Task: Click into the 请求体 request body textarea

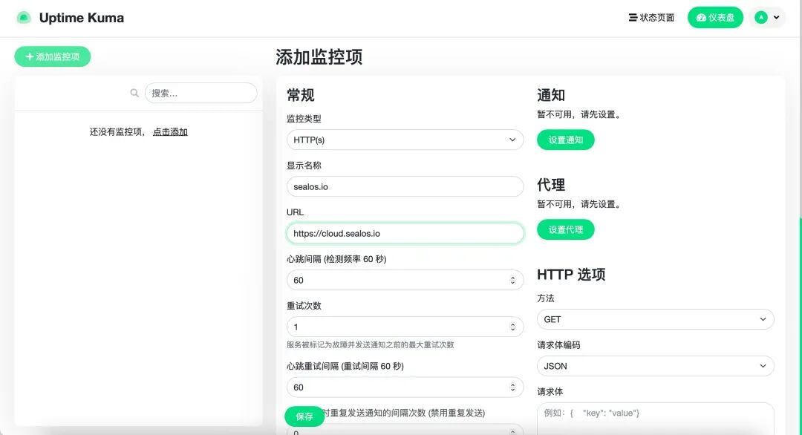Action: (x=655, y=419)
